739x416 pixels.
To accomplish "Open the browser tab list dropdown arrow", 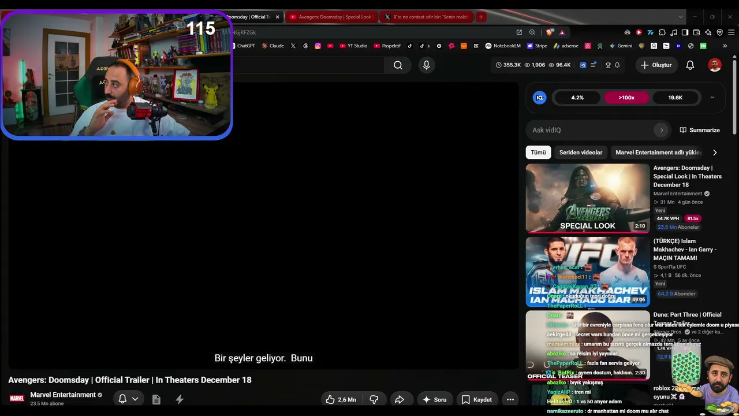I will [x=681, y=17].
